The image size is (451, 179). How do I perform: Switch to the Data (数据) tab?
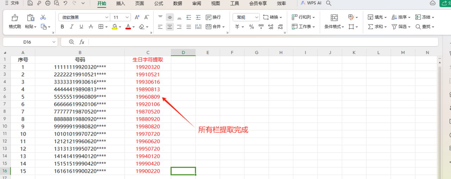coord(178,4)
